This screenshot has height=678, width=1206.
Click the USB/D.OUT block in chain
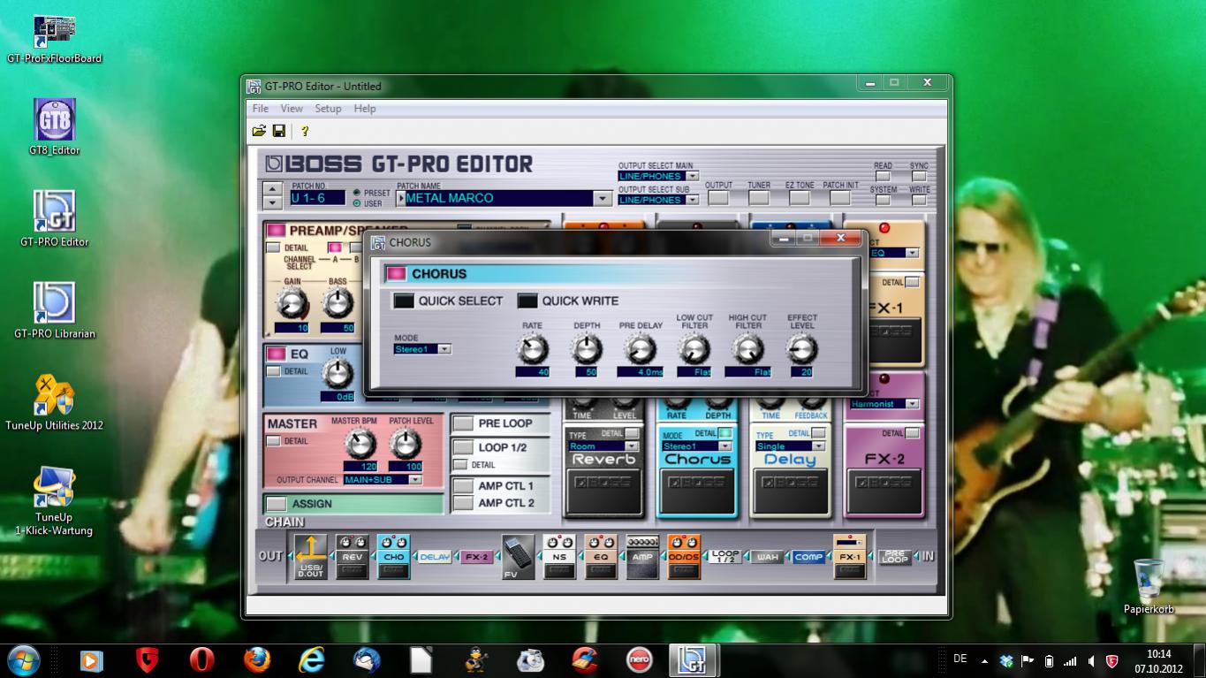tap(310, 557)
